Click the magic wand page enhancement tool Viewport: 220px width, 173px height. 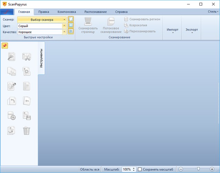(11, 57)
